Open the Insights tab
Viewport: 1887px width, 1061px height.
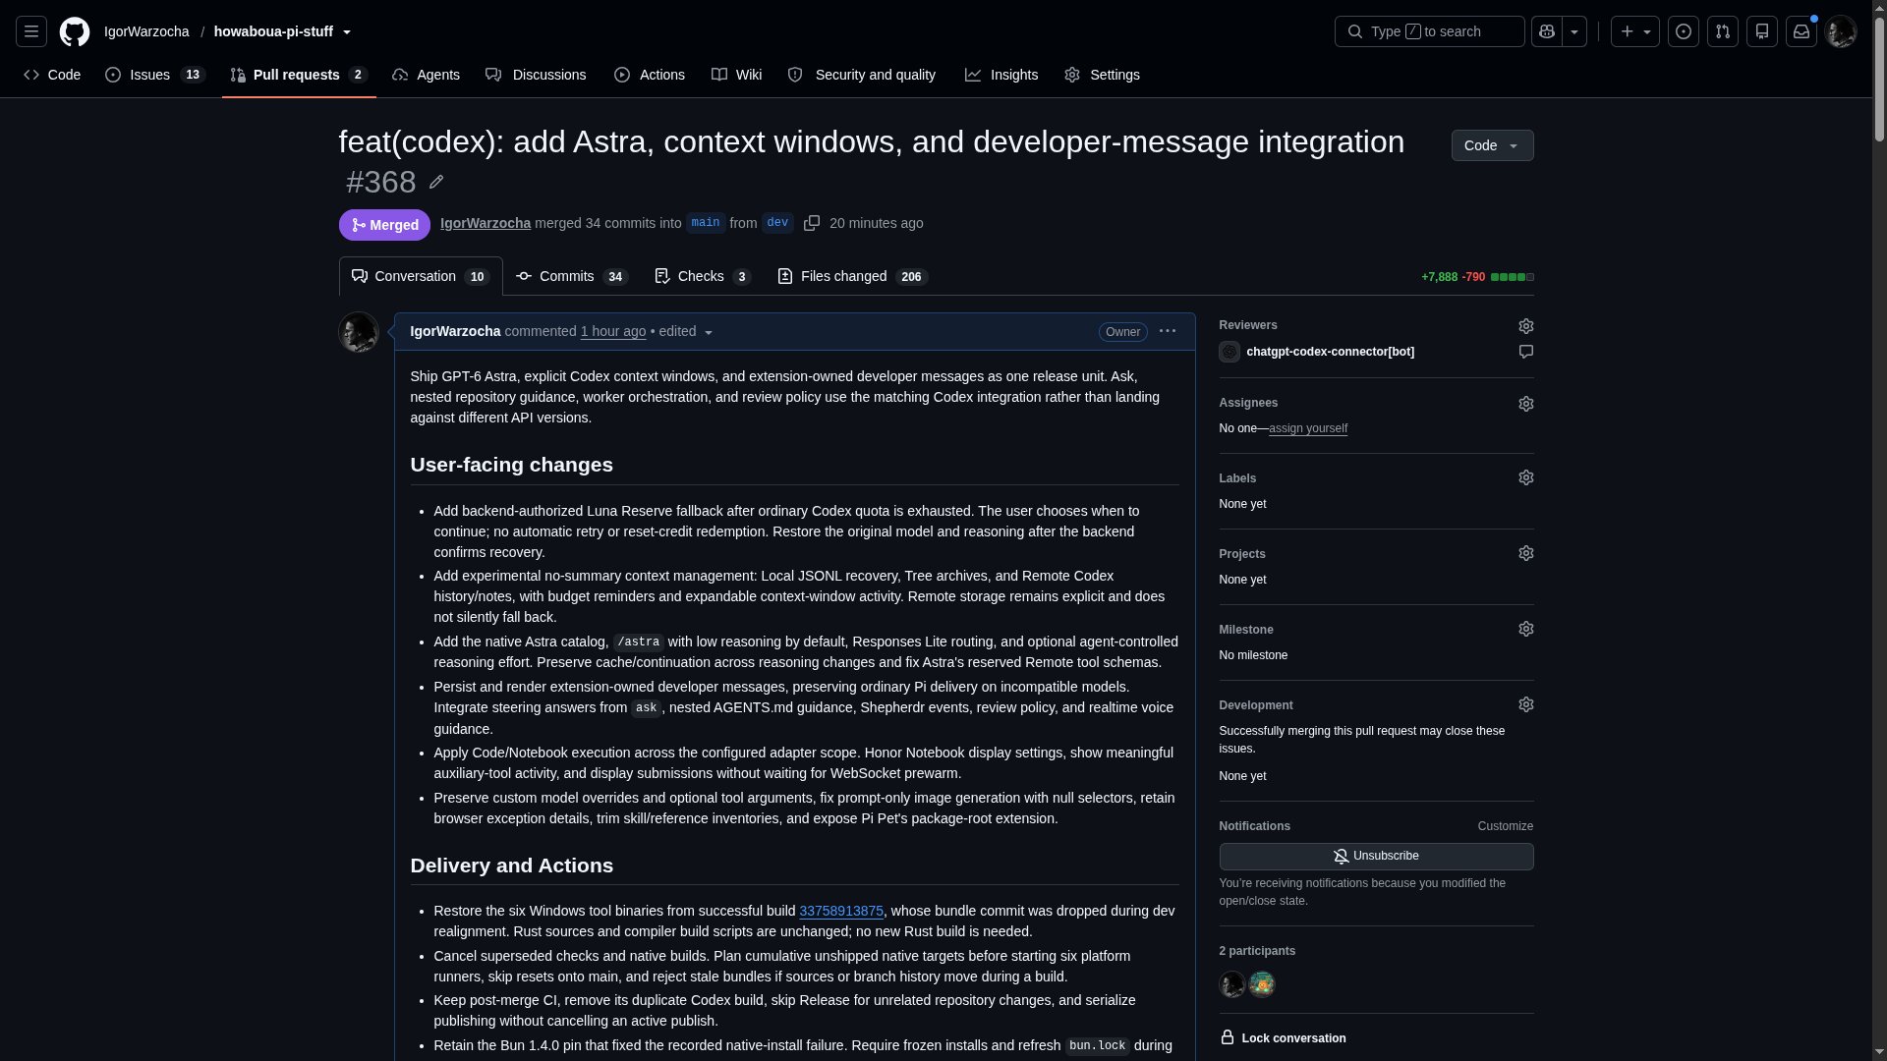click(1001, 75)
